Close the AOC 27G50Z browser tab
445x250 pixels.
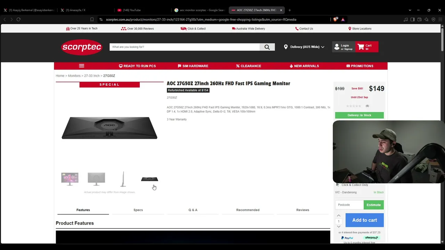click(281, 10)
